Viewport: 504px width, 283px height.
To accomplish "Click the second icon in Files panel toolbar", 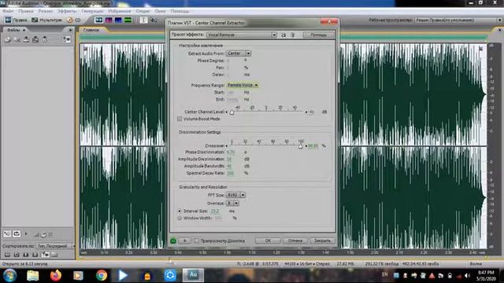I will 17,39.
